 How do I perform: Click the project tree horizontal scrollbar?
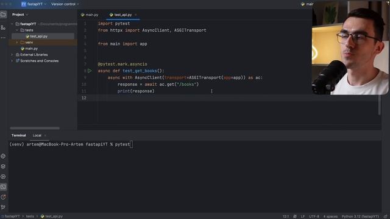(35, 128)
